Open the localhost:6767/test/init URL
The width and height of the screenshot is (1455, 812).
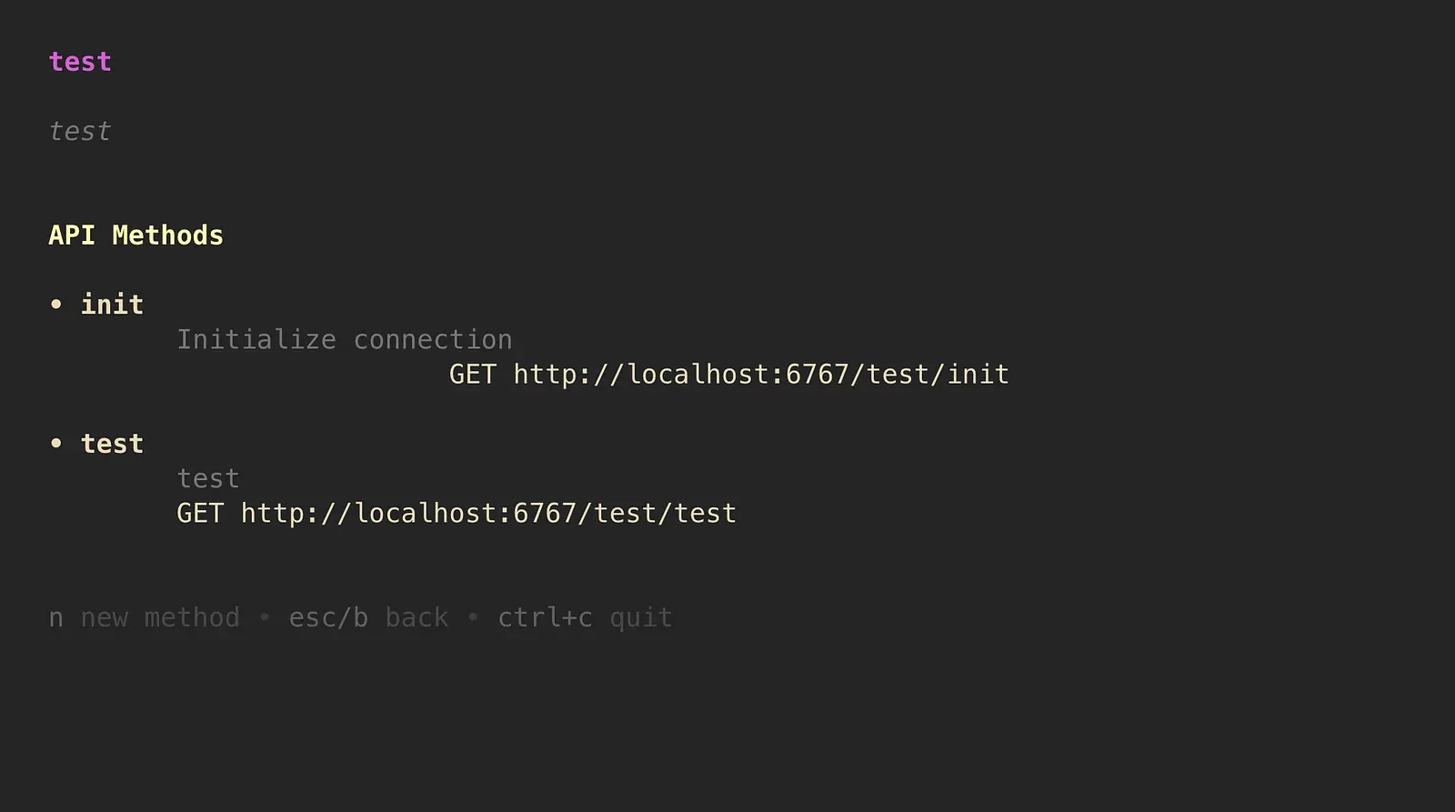click(x=761, y=375)
